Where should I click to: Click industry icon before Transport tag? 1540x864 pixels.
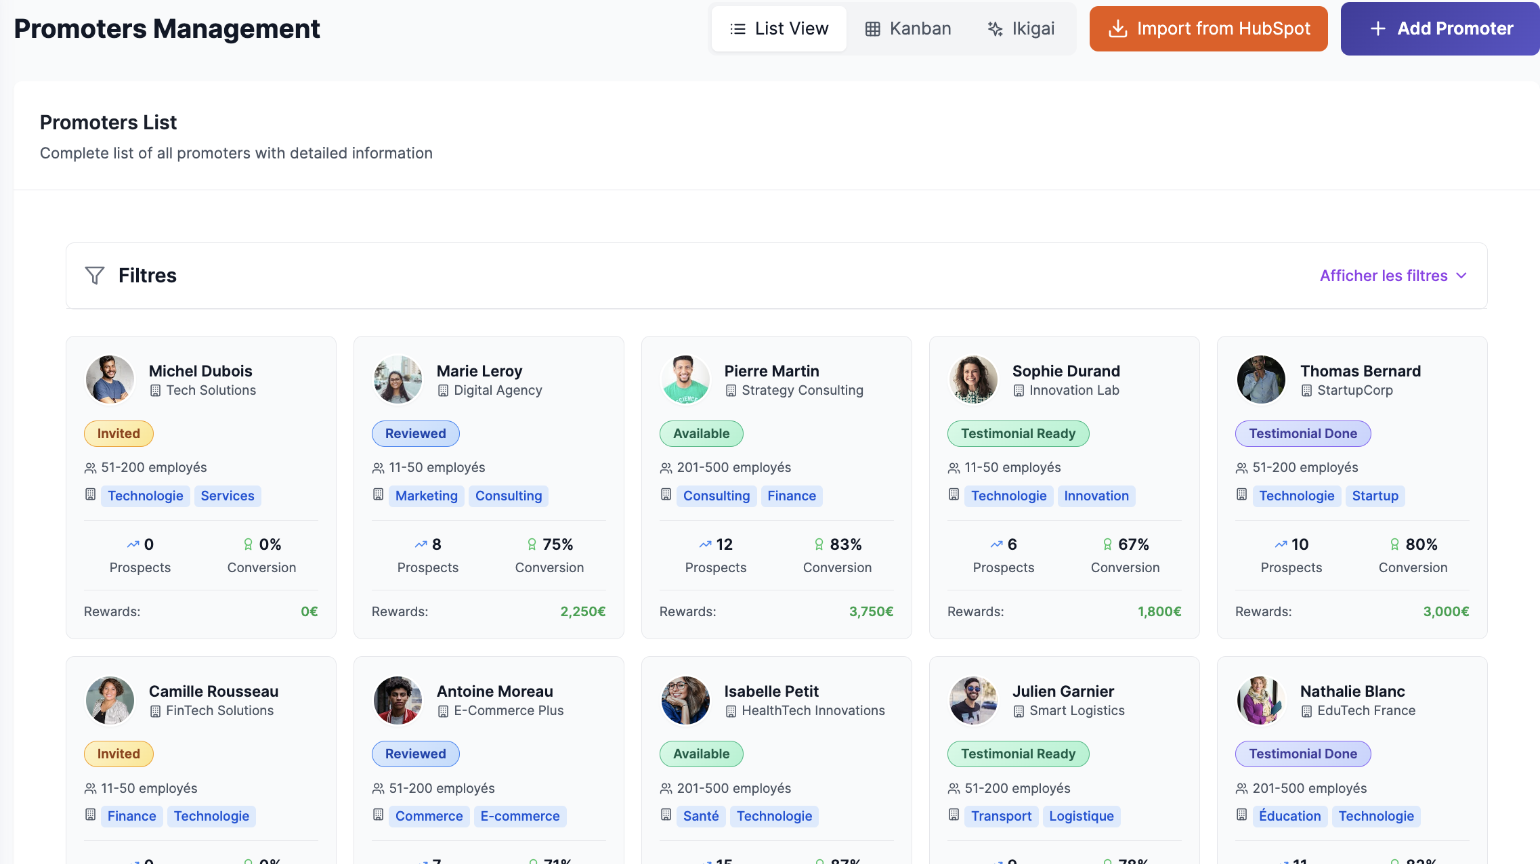[954, 815]
